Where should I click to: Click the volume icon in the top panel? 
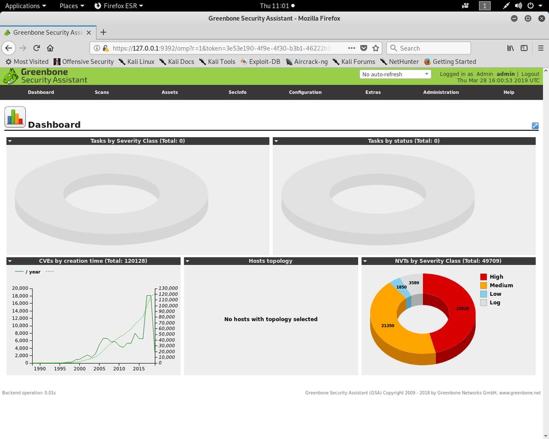click(x=518, y=5)
